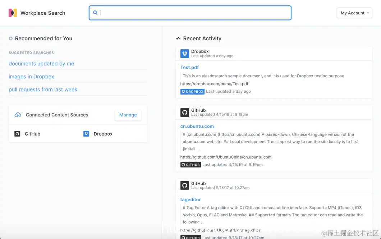381x239 pixels.
Task: Click 'Last updated 9/18/17 at 10:27am' header text
Action: 220,188
